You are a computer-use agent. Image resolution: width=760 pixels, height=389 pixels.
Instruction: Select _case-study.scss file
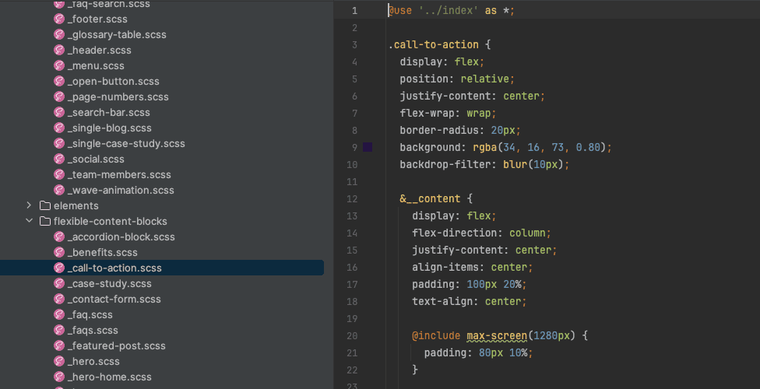(x=110, y=283)
